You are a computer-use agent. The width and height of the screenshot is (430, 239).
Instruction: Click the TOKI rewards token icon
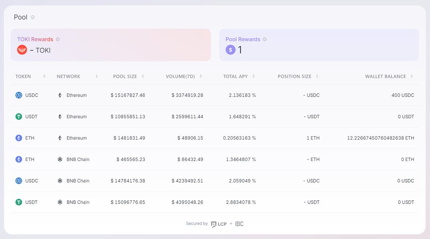[x=22, y=50]
